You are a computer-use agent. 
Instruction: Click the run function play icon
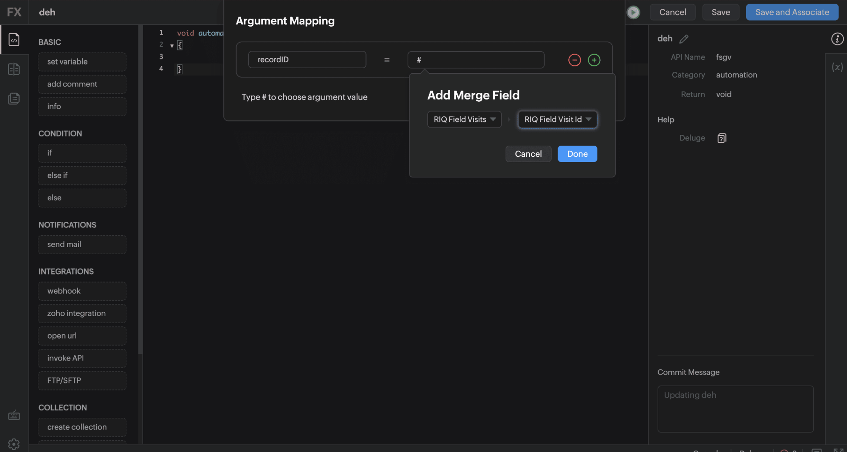tap(633, 13)
